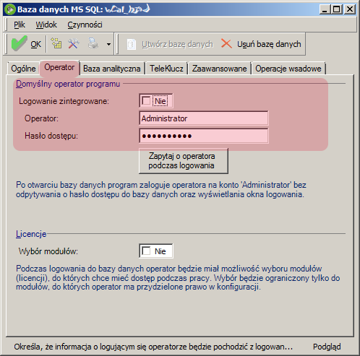360x356 pixels.
Task: Toggle the Wybór modułów checkbox
Action: click(x=146, y=251)
